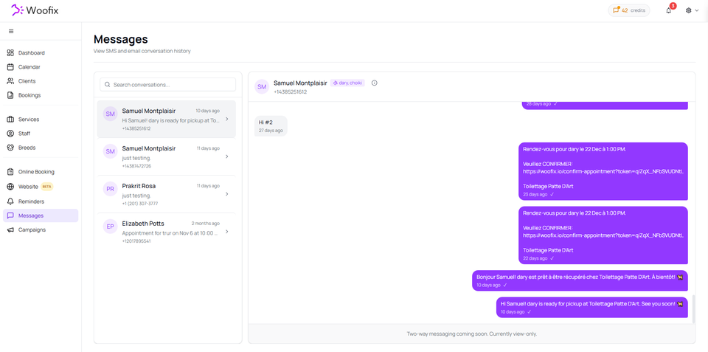
Task: Click the Services sidebar icon
Action: coord(10,120)
